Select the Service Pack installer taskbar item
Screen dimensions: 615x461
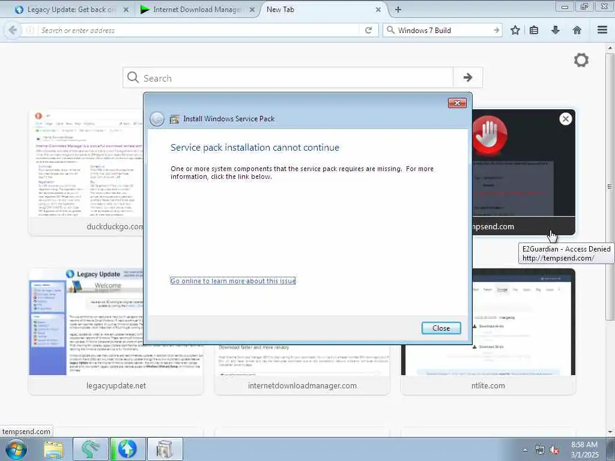pyautogui.click(x=165, y=449)
